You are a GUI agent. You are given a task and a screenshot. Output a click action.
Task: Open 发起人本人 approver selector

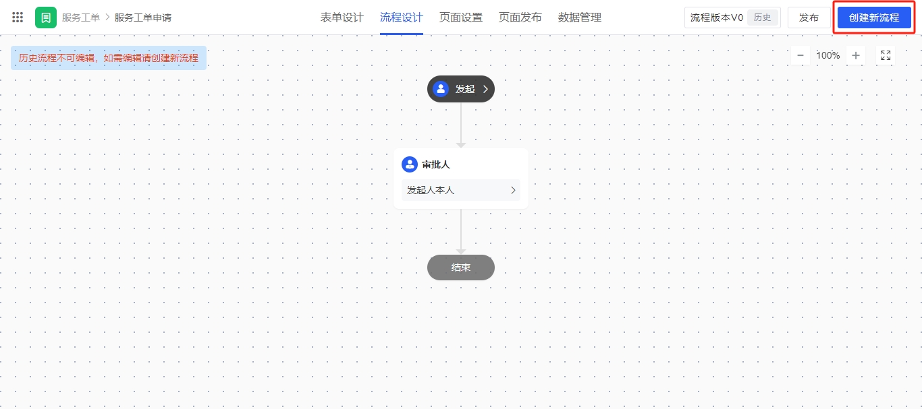(461, 190)
